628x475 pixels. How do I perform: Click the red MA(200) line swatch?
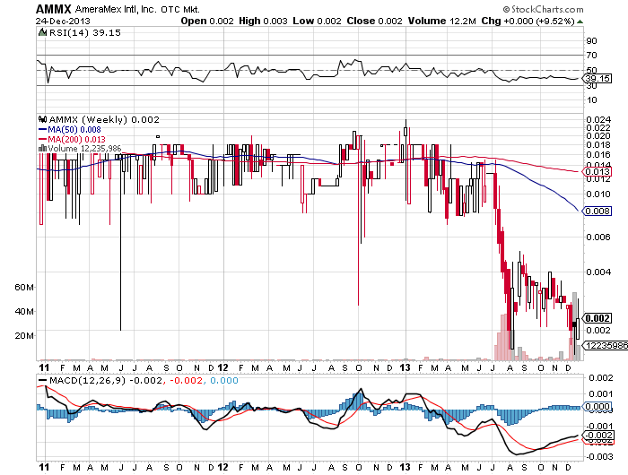coord(42,139)
